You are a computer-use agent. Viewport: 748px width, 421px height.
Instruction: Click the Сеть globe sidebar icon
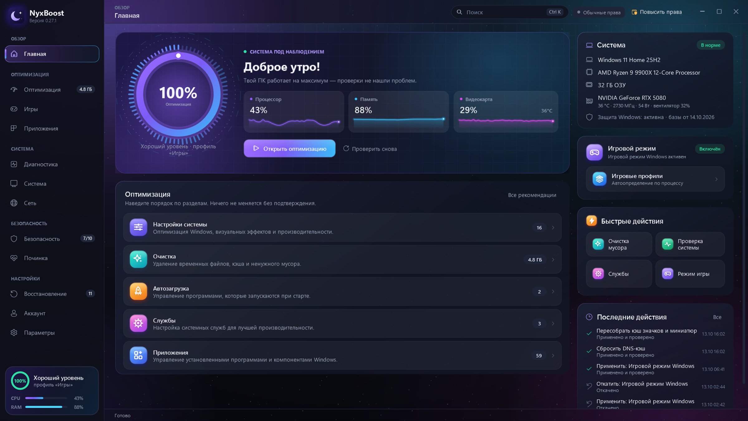coord(14,203)
